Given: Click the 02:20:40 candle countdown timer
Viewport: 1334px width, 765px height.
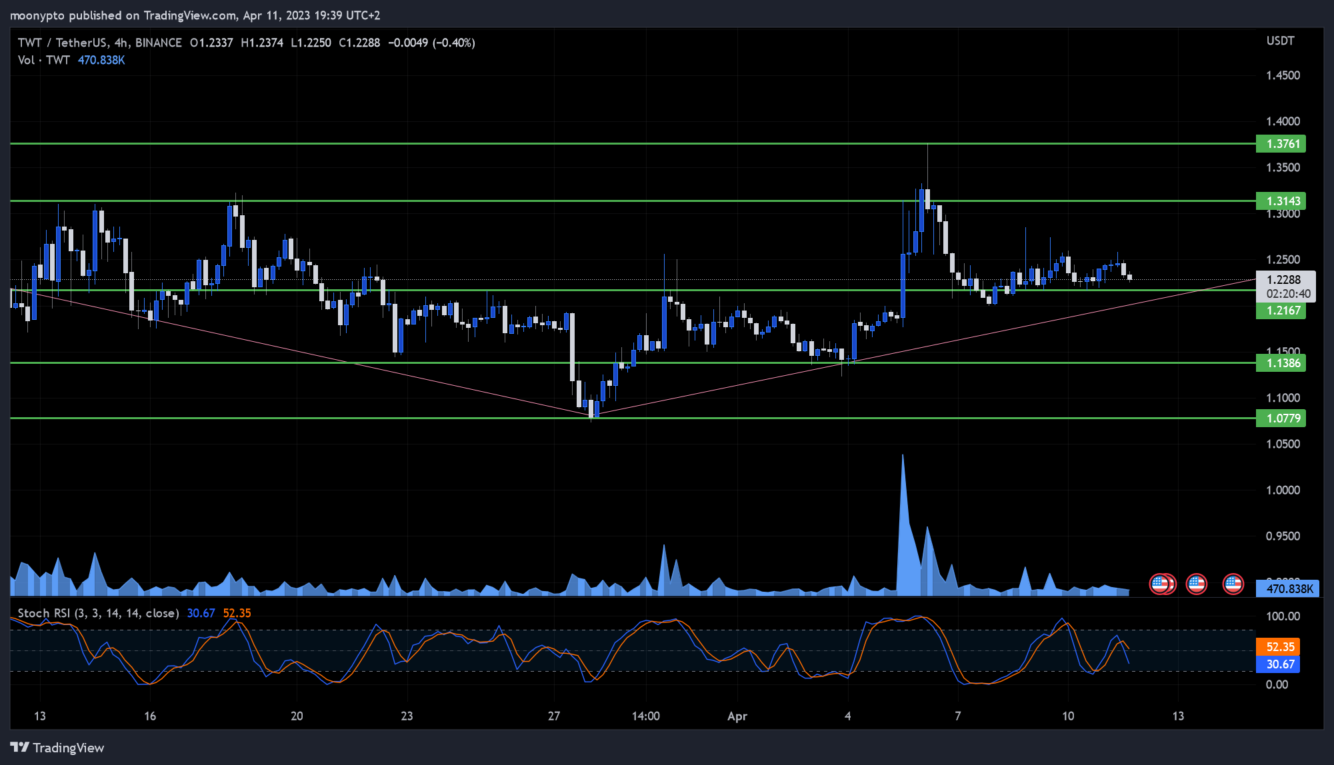Looking at the screenshot, I should point(1288,294).
